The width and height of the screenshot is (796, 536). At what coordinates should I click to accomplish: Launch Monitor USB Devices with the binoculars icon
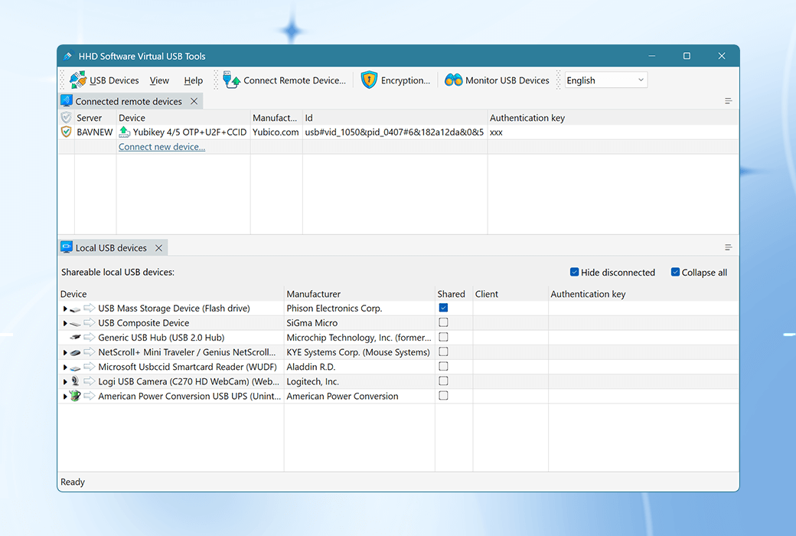(x=453, y=79)
